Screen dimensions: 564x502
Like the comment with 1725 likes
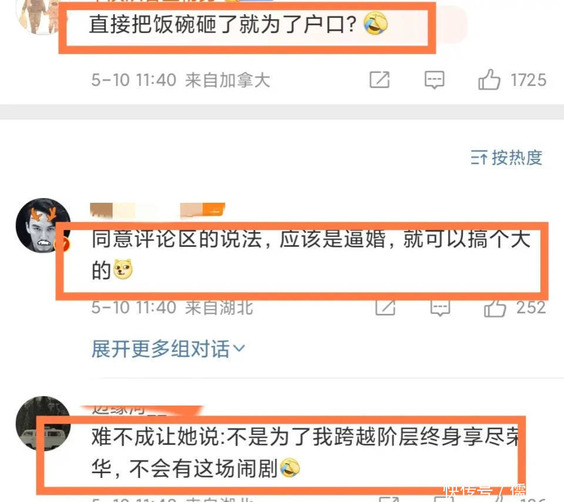click(x=489, y=79)
